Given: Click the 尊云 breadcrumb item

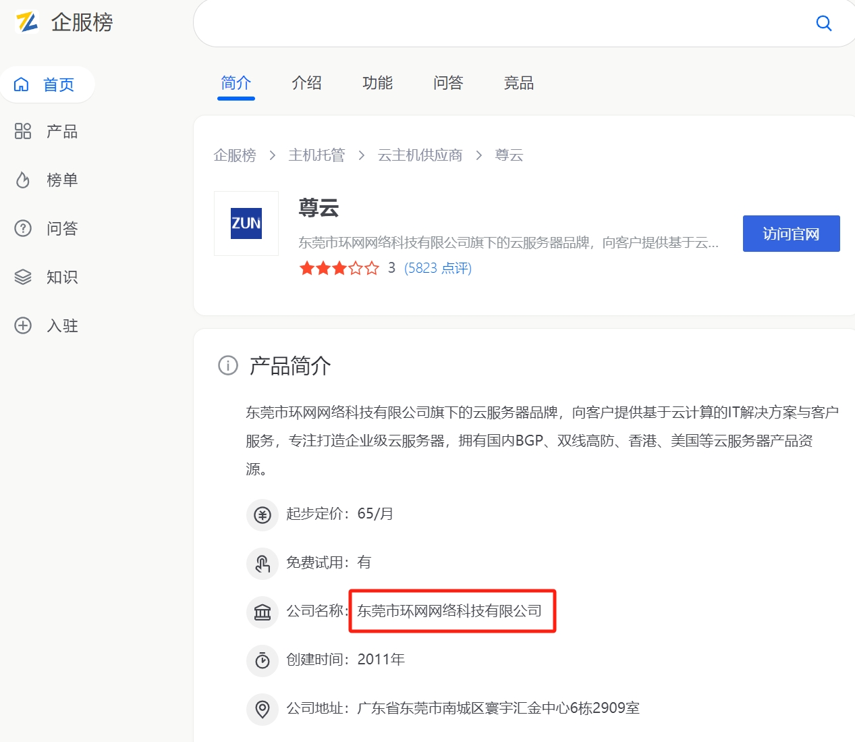Looking at the screenshot, I should (x=509, y=155).
